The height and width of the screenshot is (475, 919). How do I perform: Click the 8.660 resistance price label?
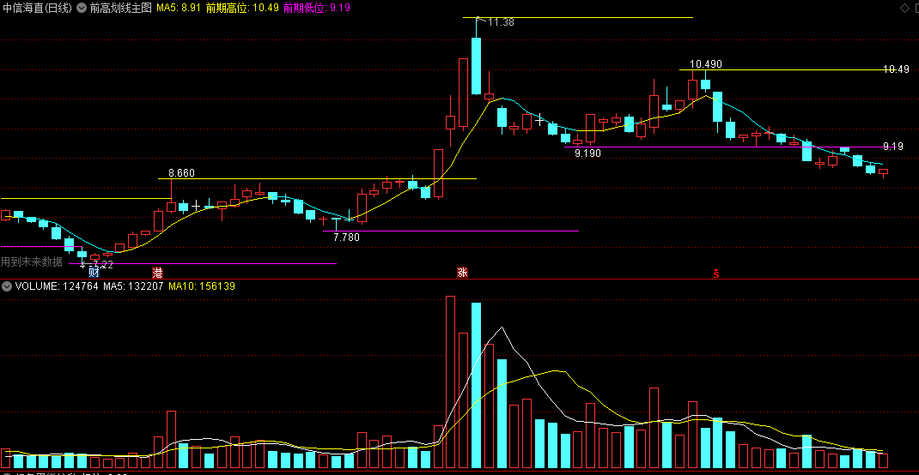182,173
